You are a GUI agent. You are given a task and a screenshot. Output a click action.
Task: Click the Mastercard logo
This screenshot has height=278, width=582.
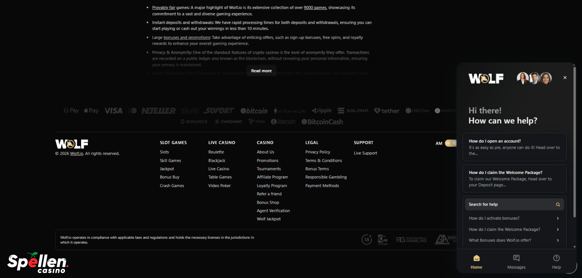[x=132, y=111]
